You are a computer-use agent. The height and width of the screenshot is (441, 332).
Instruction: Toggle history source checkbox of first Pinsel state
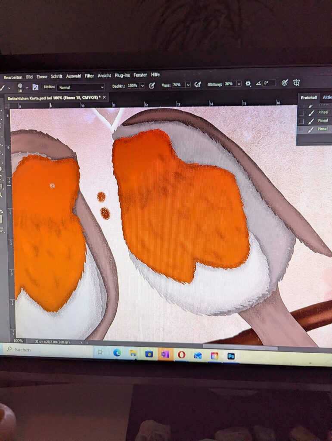click(x=301, y=113)
